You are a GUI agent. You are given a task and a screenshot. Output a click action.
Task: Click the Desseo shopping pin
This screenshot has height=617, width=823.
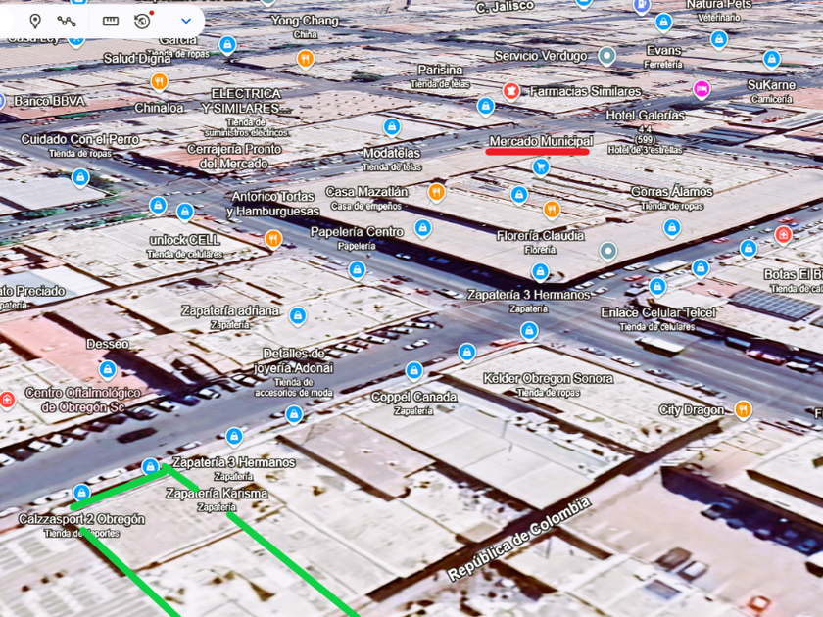pos(108,370)
